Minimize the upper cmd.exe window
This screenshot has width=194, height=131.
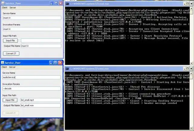click(185, 4)
